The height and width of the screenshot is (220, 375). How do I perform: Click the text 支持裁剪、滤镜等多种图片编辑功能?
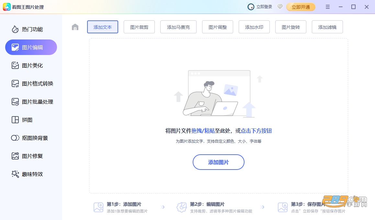pos(221,211)
